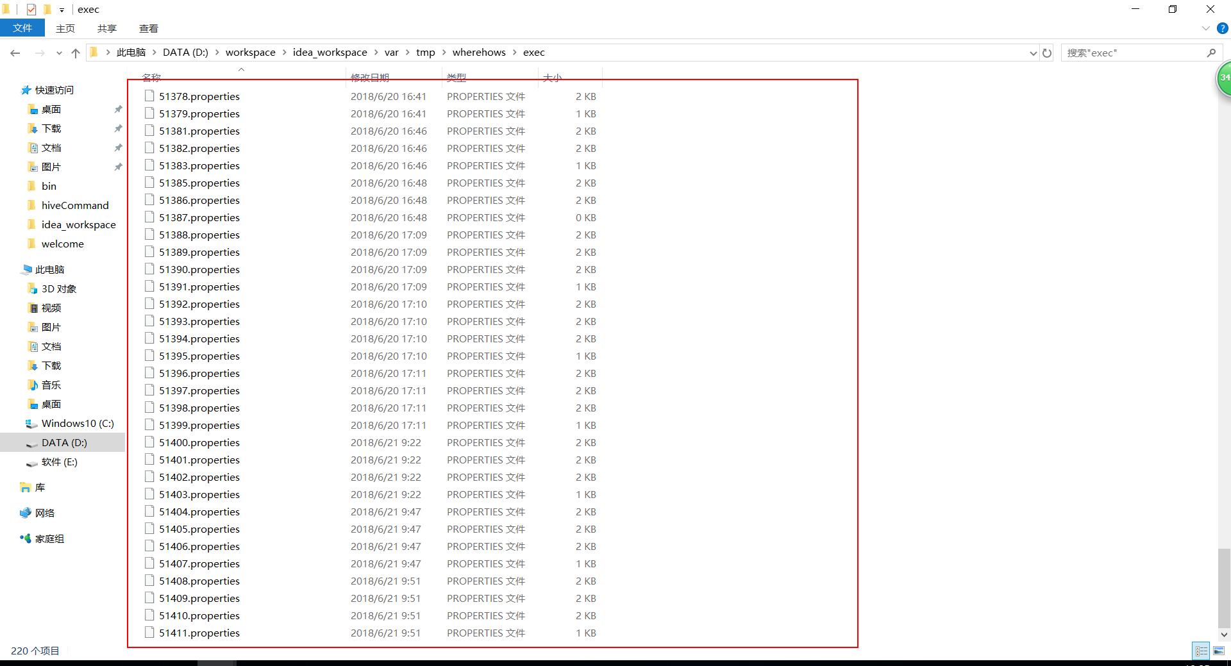Click the up one level arrow

75,53
